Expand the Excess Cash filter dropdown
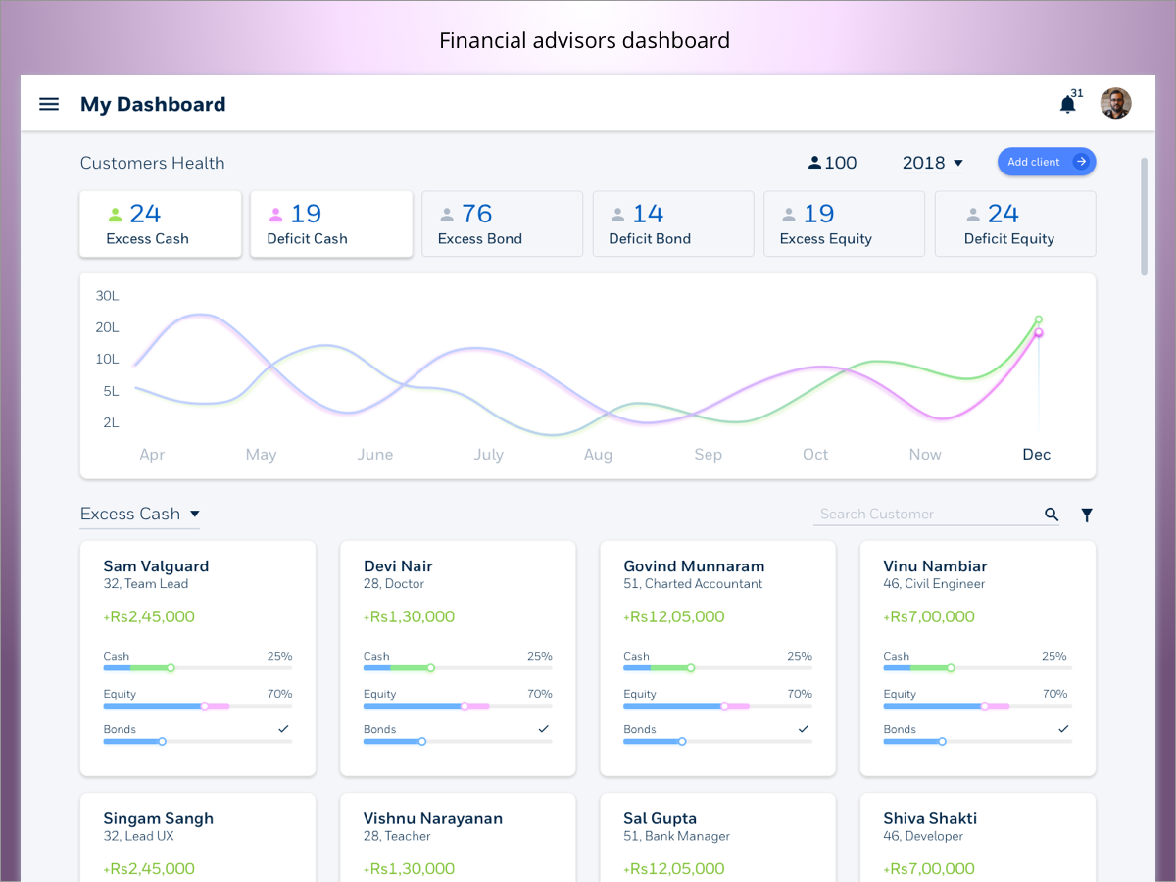This screenshot has height=882, width=1176. pos(139,513)
